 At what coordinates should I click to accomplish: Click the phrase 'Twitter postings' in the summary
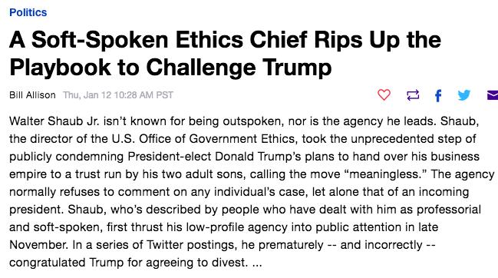[192, 245]
